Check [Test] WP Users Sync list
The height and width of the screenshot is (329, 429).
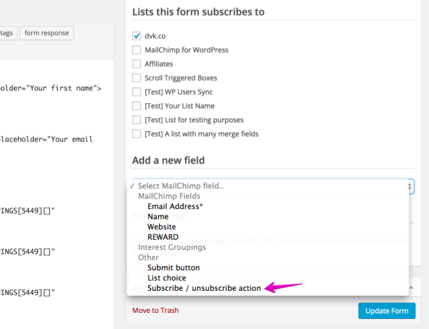[137, 92]
